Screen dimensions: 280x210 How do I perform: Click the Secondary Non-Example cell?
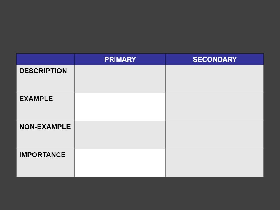point(215,135)
